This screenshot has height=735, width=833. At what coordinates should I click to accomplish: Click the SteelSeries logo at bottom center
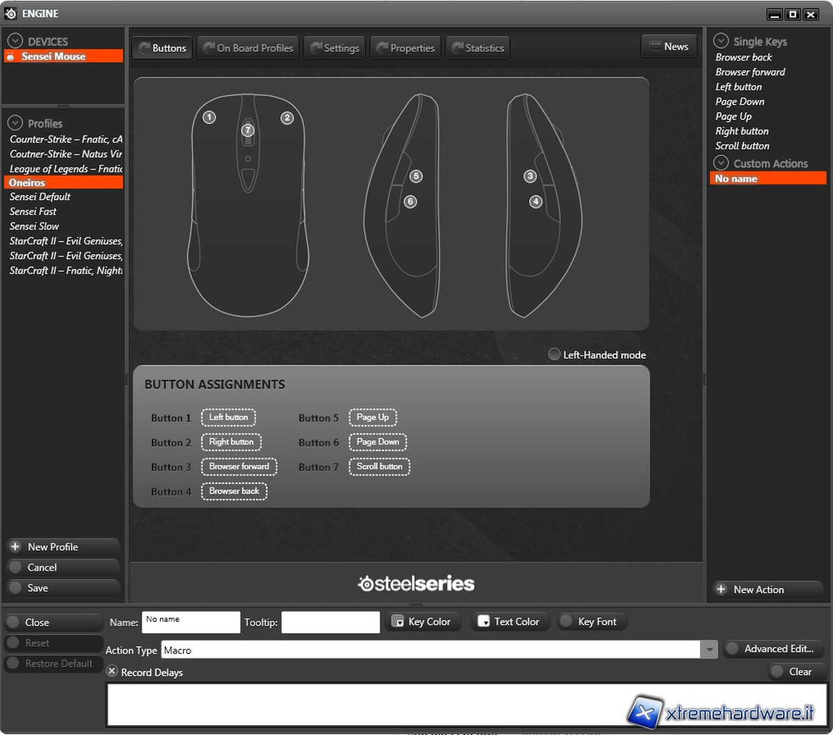click(416, 584)
